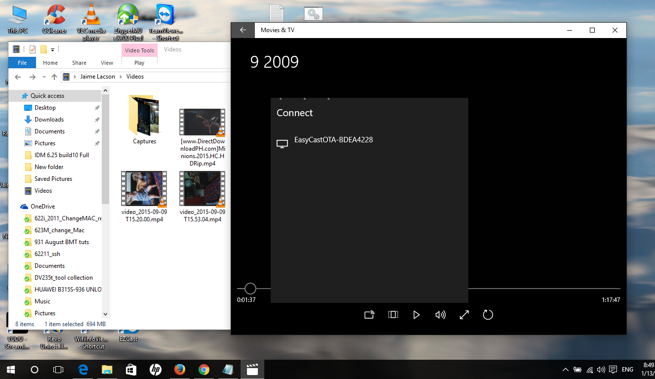Open the Cast to device icon
Screen dimensions: 655x379
pyautogui.click(x=369, y=315)
